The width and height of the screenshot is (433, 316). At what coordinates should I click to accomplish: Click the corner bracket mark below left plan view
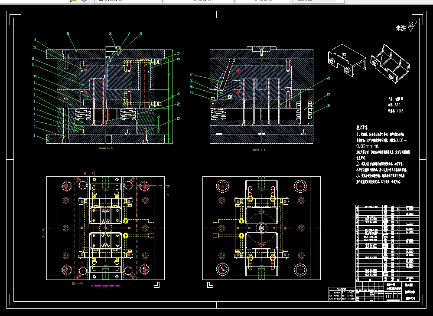pos(156,284)
